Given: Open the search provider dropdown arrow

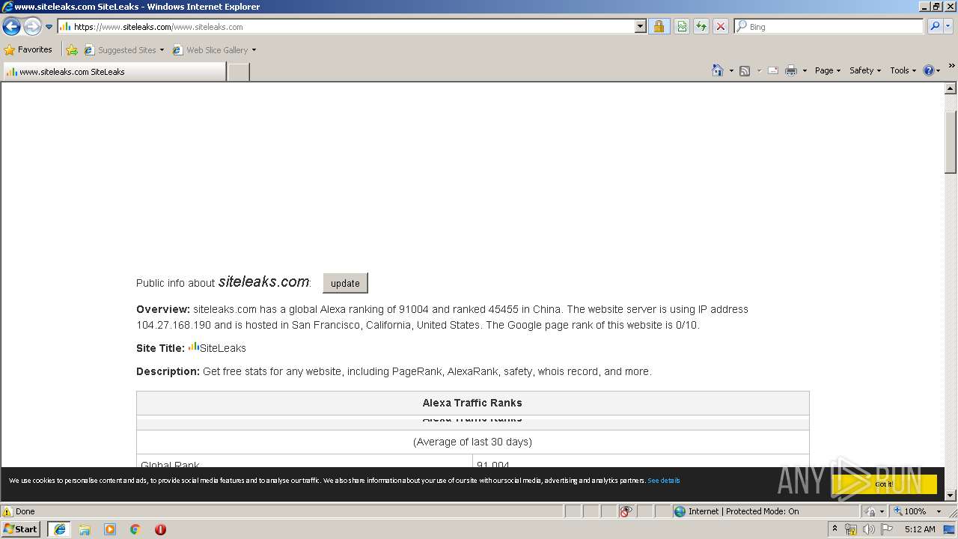Looking at the screenshot, I should pyautogui.click(x=948, y=26).
